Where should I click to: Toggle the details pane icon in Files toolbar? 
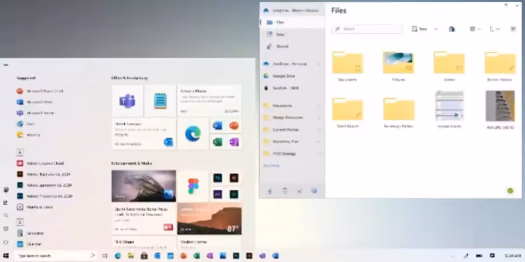tap(513, 29)
